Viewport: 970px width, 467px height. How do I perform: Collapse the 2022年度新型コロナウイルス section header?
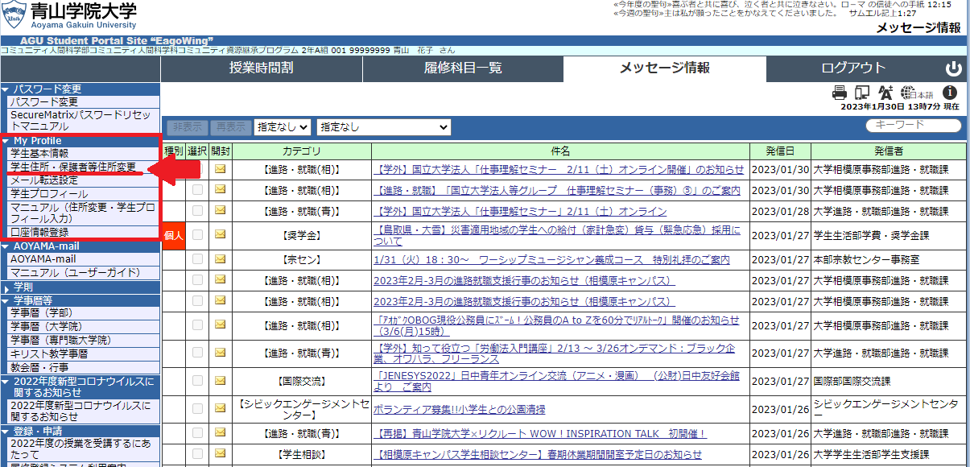coord(80,386)
